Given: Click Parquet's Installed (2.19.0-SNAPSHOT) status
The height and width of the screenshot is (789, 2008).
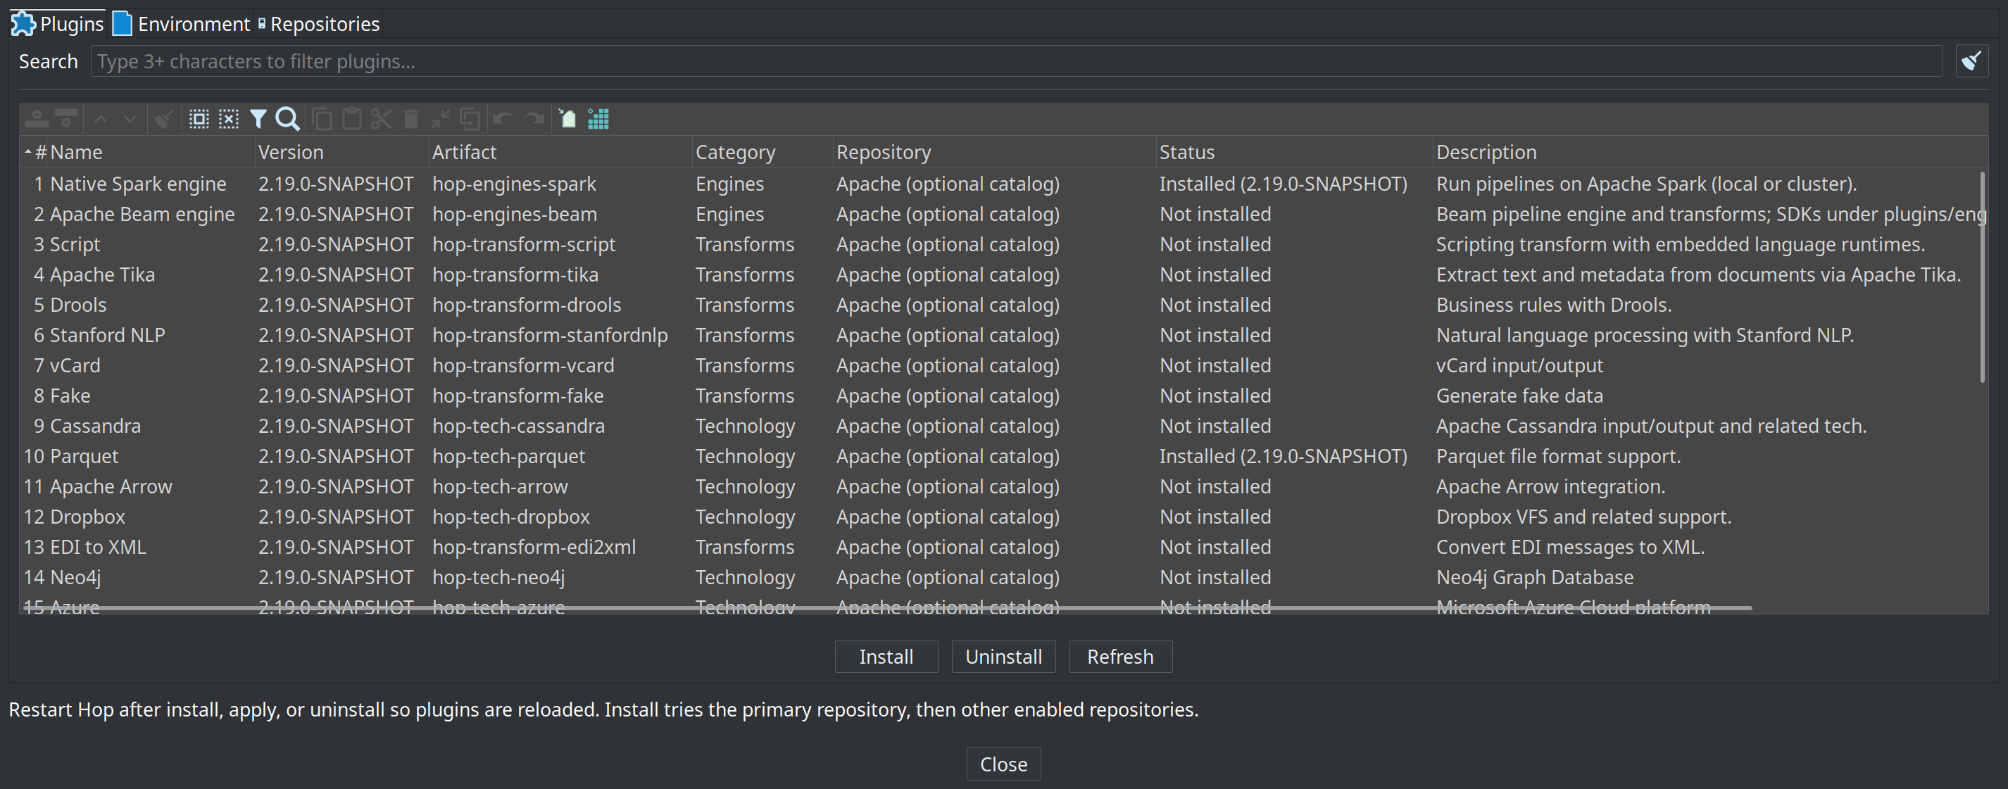Looking at the screenshot, I should 1283,456.
